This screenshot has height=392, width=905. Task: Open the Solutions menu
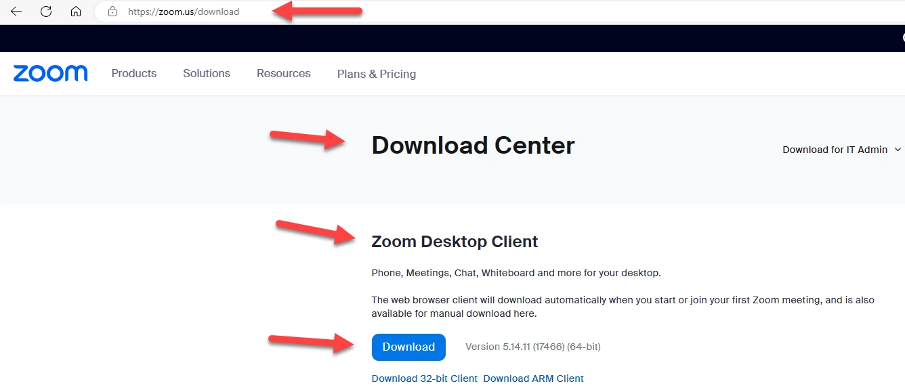coord(207,73)
